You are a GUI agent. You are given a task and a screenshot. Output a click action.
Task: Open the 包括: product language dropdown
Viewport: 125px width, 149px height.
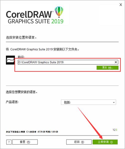[88, 102]
